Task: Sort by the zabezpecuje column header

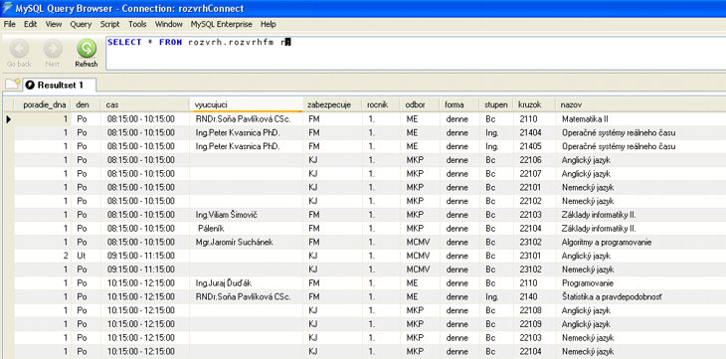Action: point(332,104)
